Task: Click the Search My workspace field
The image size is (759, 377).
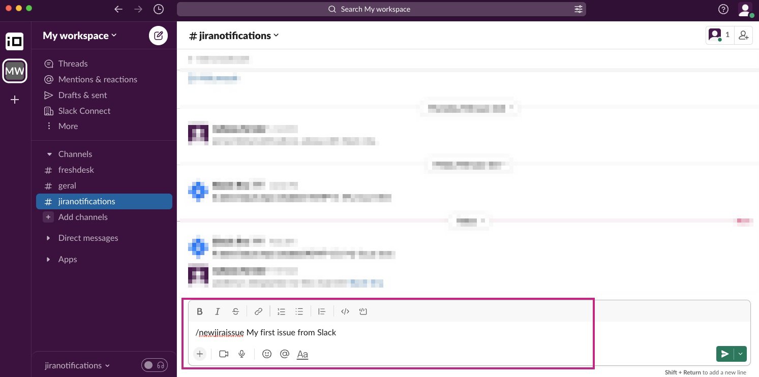Action: pyautogui.click(x=381, y=9)
